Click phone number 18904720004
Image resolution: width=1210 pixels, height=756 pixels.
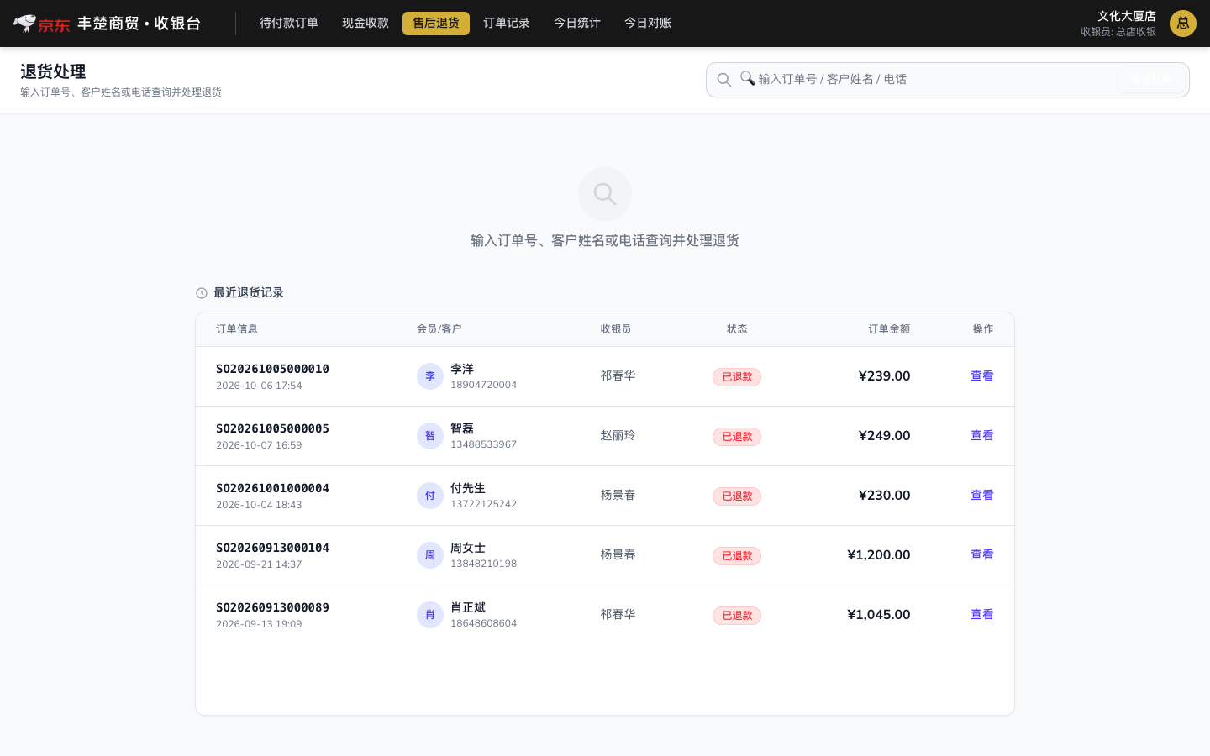coord(484,385)
